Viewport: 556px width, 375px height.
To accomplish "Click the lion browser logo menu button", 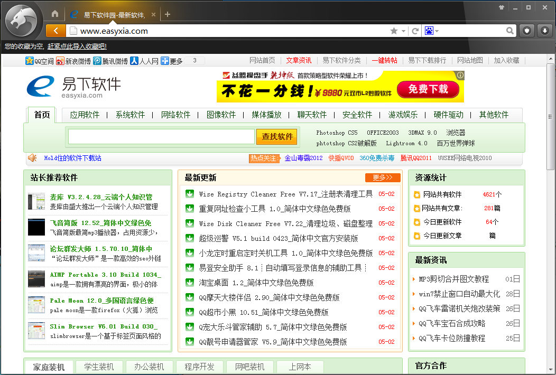I will coord(24,22).
